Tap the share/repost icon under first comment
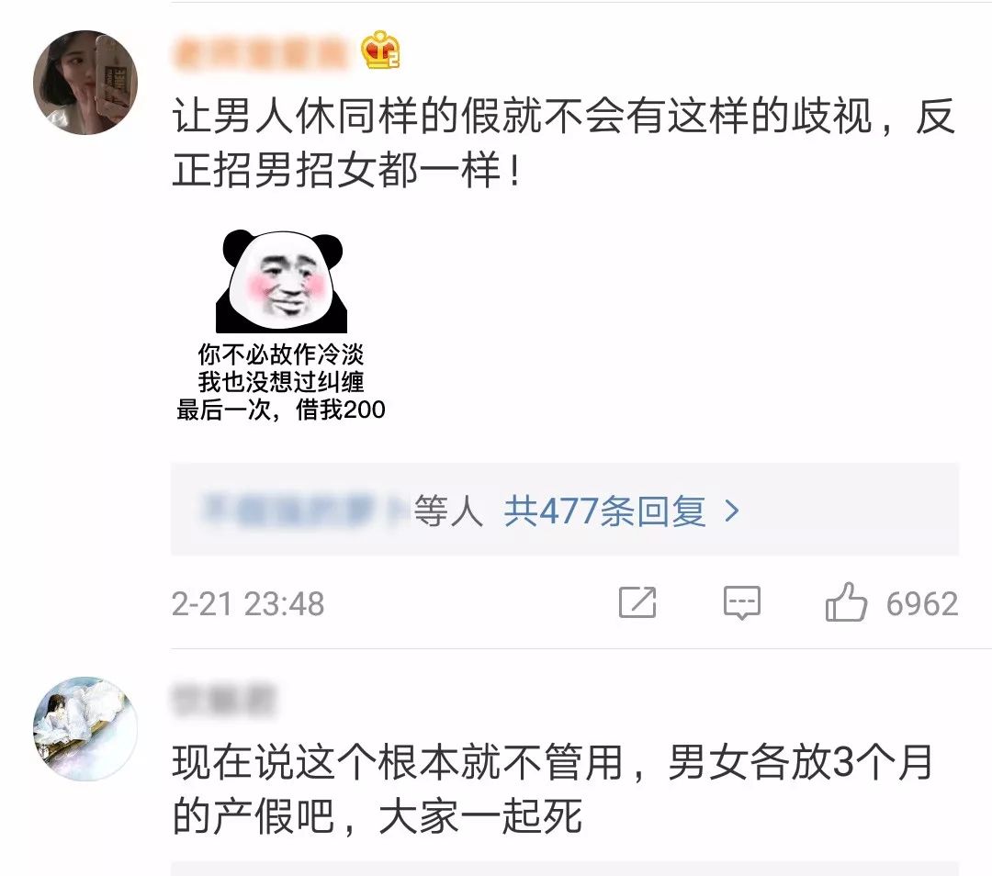The height and width of the screenshot is (876, 992). [x=637, y=602]
